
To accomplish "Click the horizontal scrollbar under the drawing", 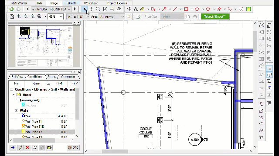I will click(x=115, y=151).
